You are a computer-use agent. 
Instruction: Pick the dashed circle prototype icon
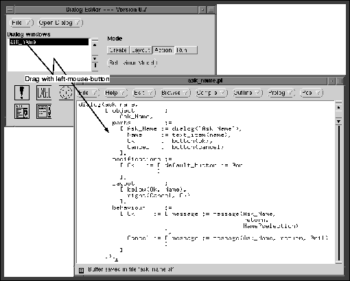coord(66,93)
